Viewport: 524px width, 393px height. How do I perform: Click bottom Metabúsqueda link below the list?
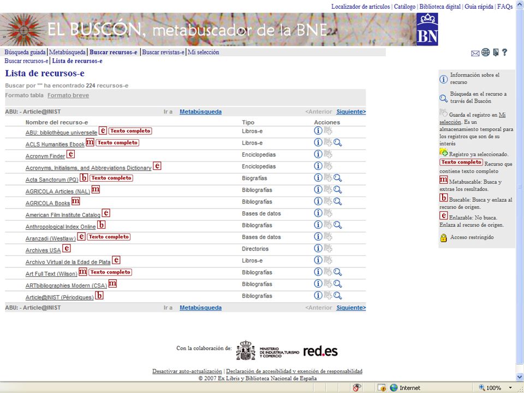pos(200,307)
